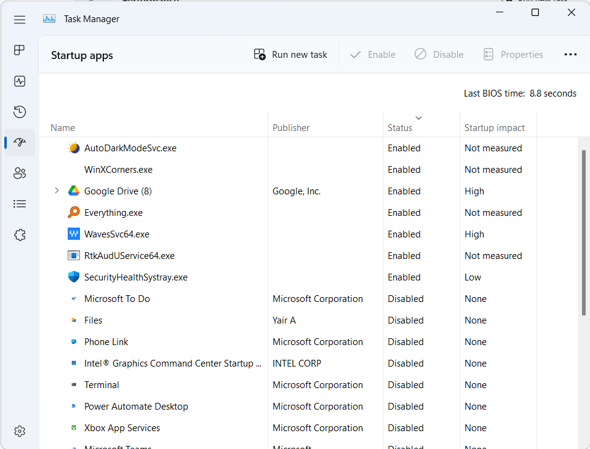The width and height of the screenshot is (590, 449).
Task: Click the Files app icon
Action: click(74, 320)
